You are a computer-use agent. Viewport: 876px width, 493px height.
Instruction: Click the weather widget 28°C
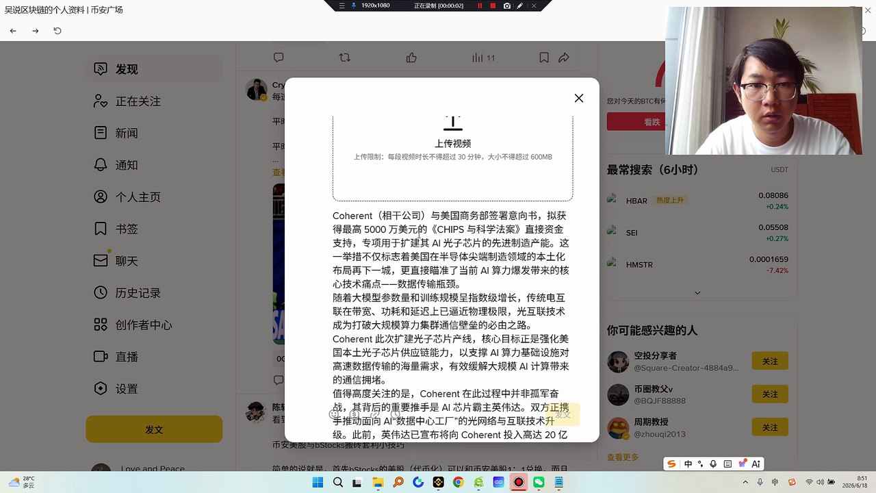[21, 482]
